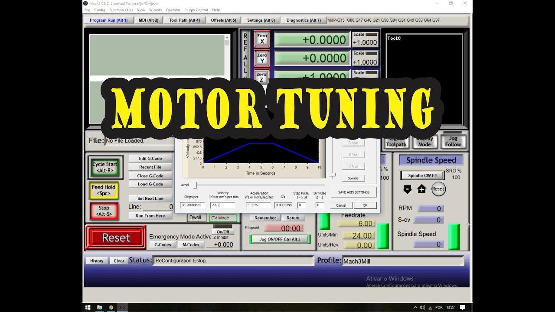Click the spindle speed increase arrow
Viewport: 555px width, 312px height.
coord(421,189)
